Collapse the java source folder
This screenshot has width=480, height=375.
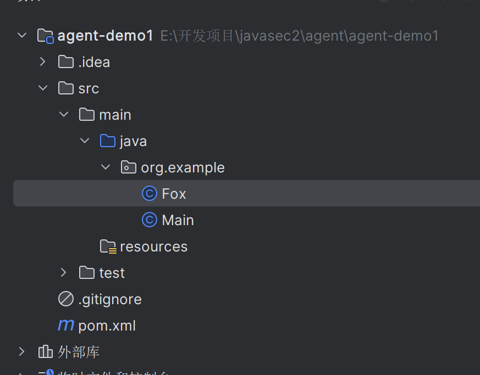pos(85,141)
